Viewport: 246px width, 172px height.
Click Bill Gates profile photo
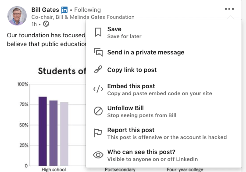(17, 16)
